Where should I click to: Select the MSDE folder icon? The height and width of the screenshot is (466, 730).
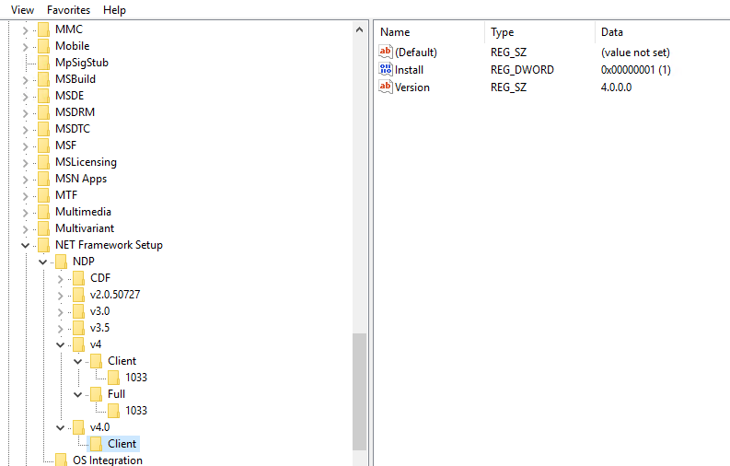click(x=44, y=96)
